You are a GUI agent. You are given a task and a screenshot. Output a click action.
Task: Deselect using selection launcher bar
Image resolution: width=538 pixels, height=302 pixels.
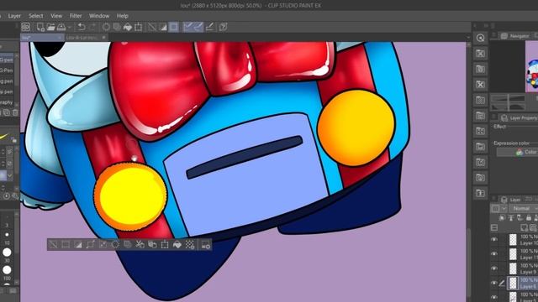click(x=54, y=244)
